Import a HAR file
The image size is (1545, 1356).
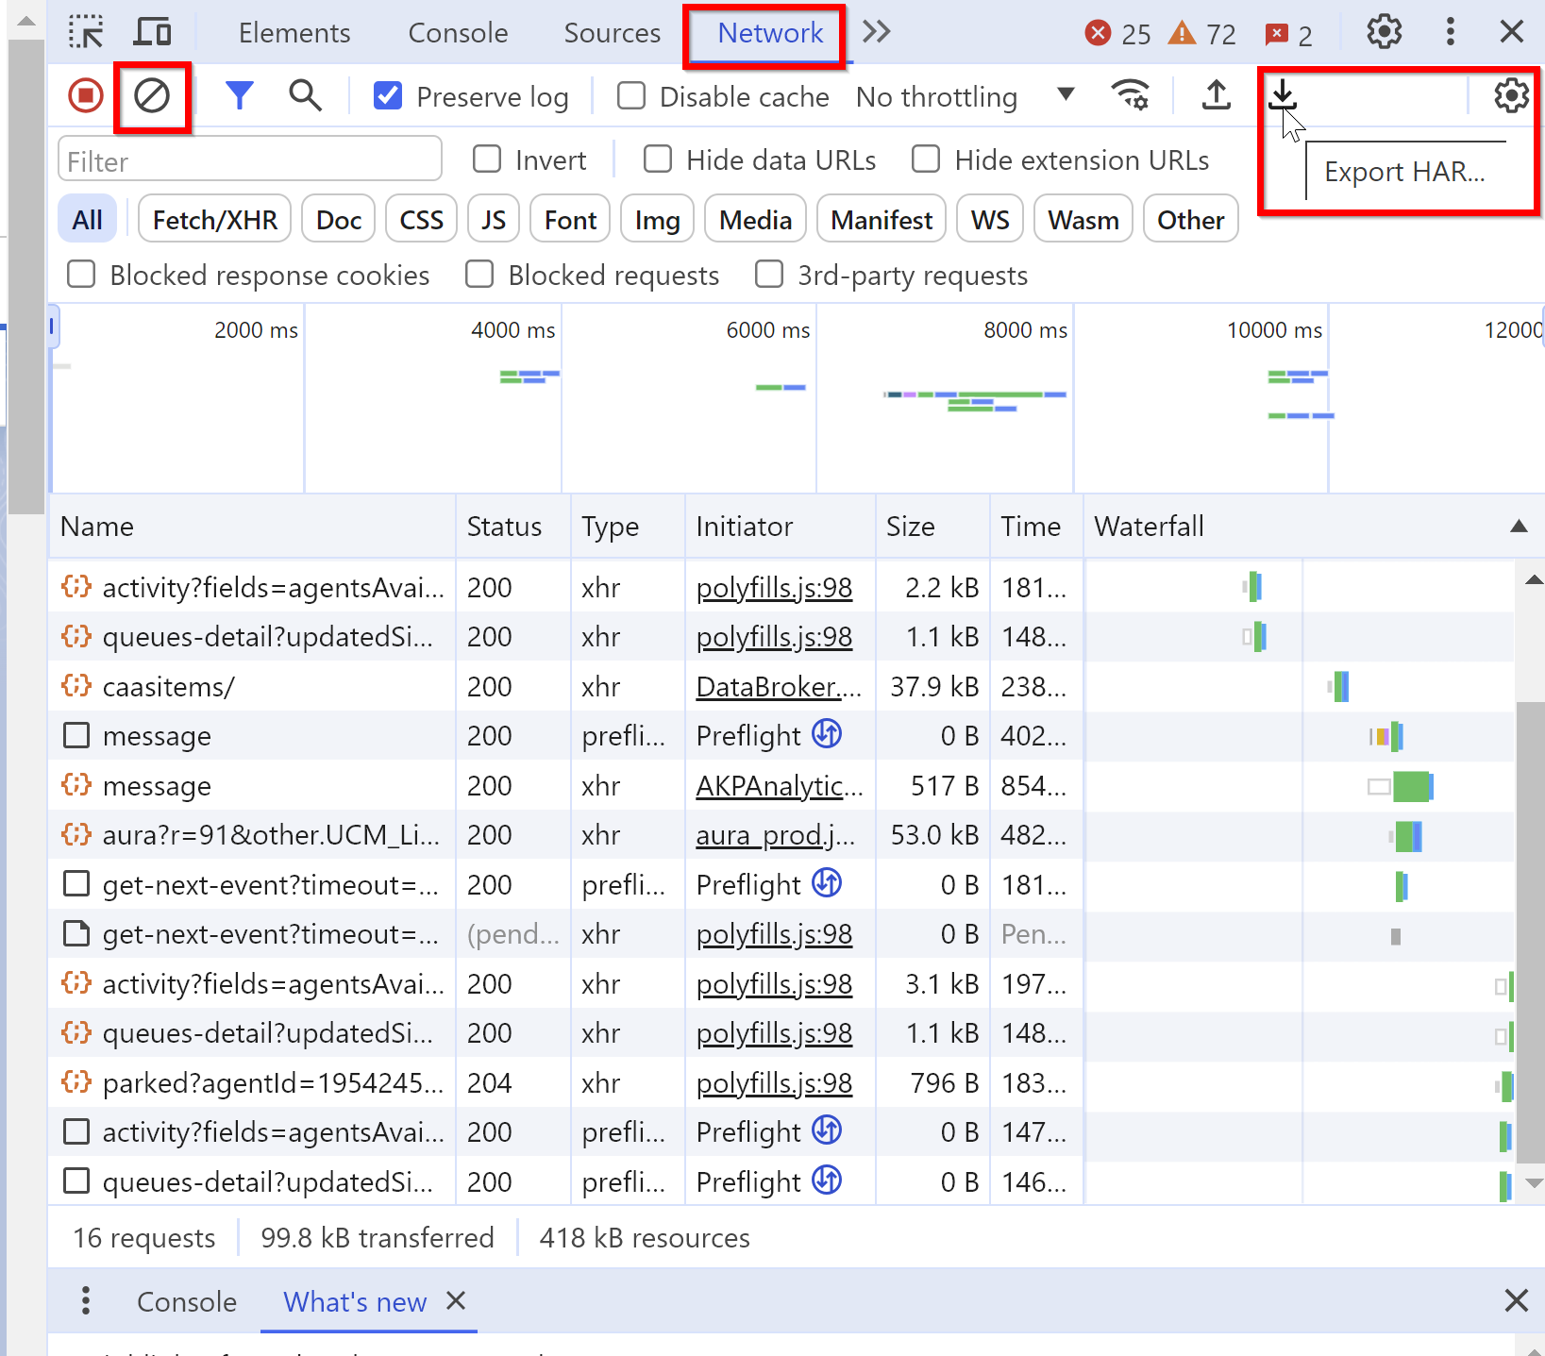(1216, 95)
